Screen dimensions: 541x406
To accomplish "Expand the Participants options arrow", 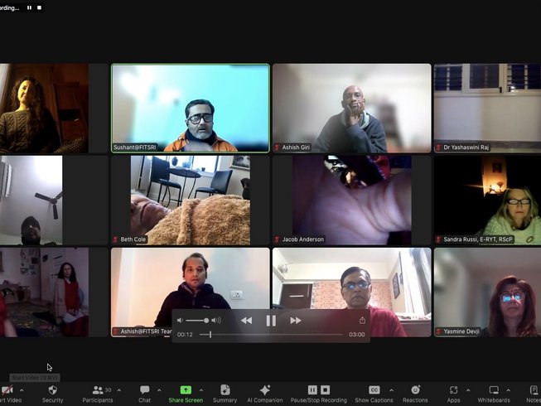I will (119, 390).
